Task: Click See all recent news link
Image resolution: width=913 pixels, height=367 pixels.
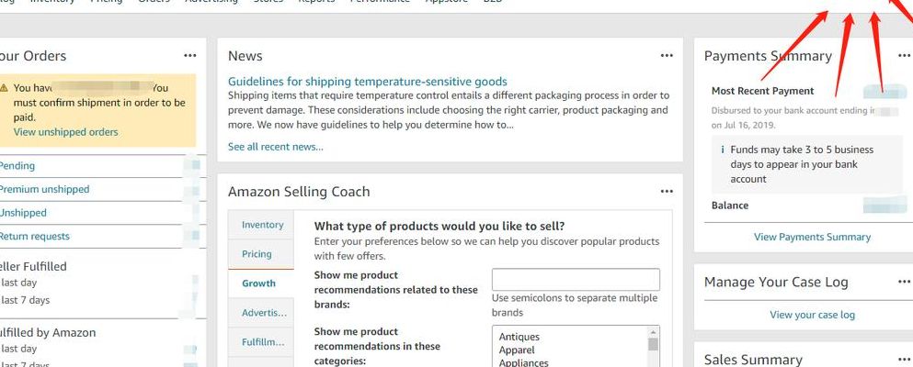Action: coord(276,147)
